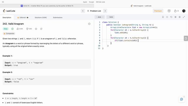Click the LeetCode logo
This screenshot has width=188, height=106.
(9, 11)
